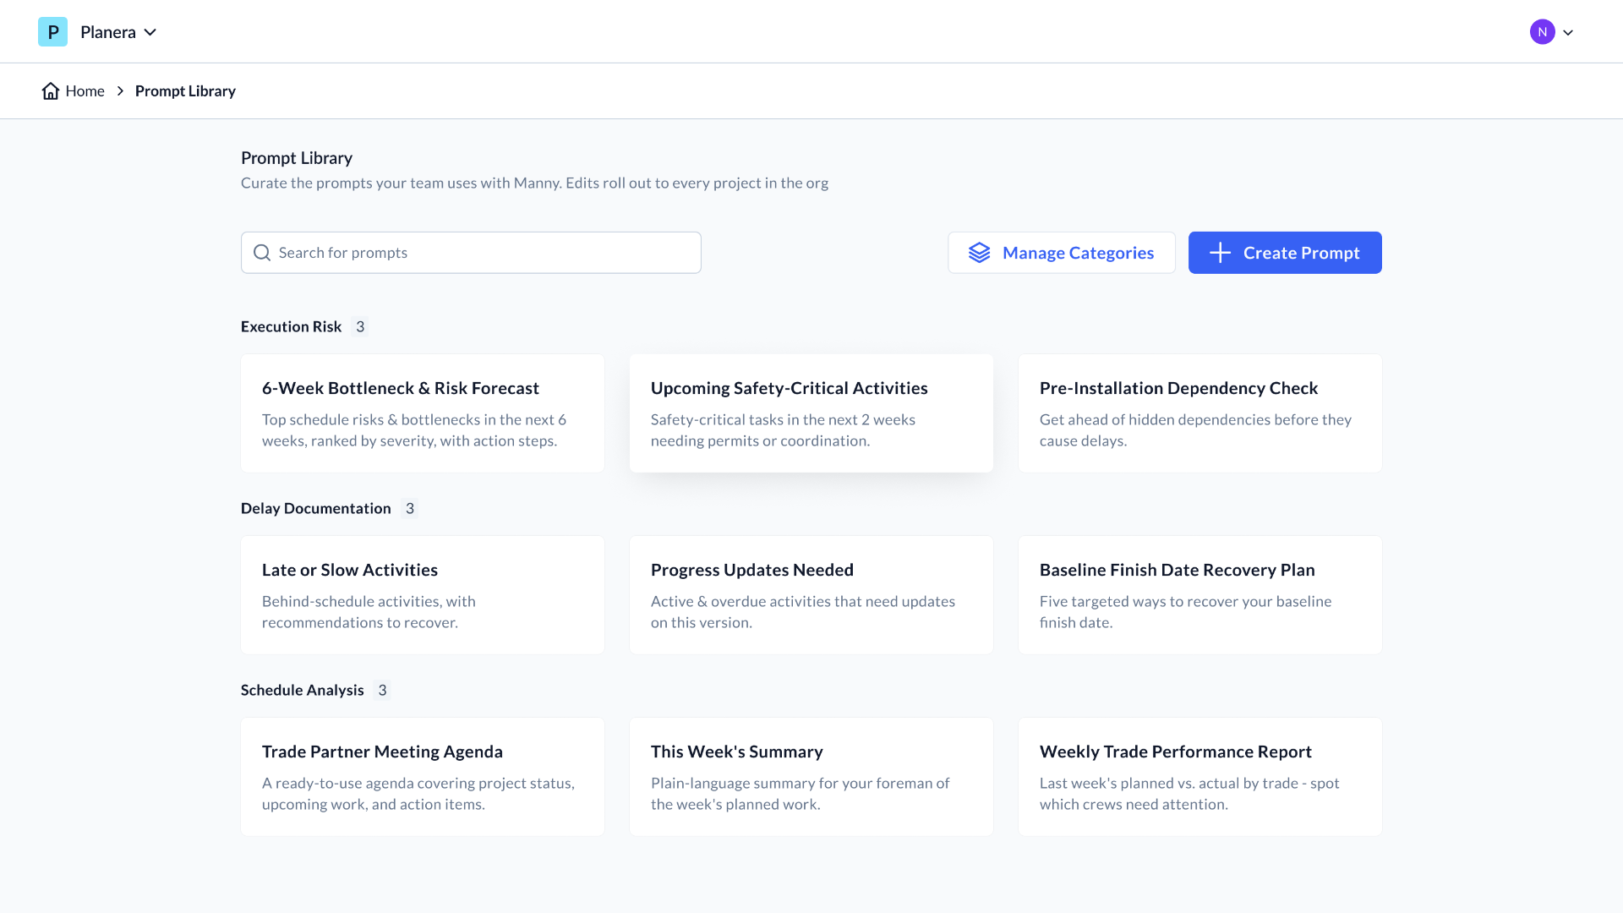Click the count badge next to Delay Documentation
1623x913 pixels.
[x=410, y=508]
